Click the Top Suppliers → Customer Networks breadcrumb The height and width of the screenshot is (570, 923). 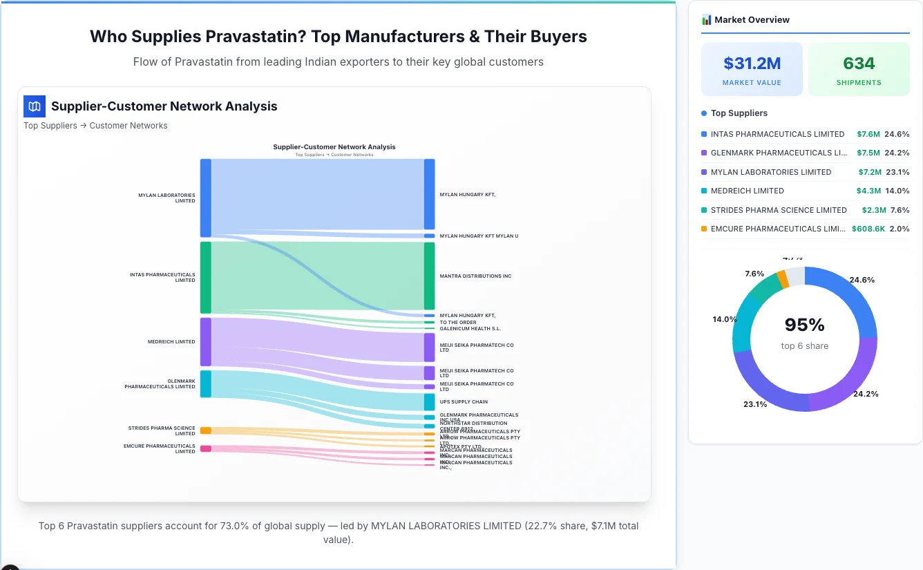tap(95, 125)
